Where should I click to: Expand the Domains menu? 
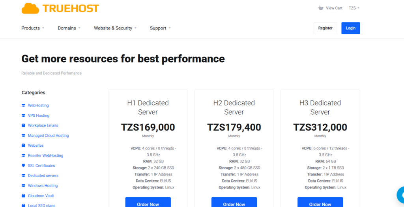69,28
